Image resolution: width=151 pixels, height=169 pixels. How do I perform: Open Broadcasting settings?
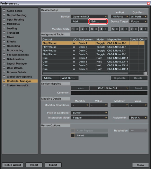pos(15,50)
